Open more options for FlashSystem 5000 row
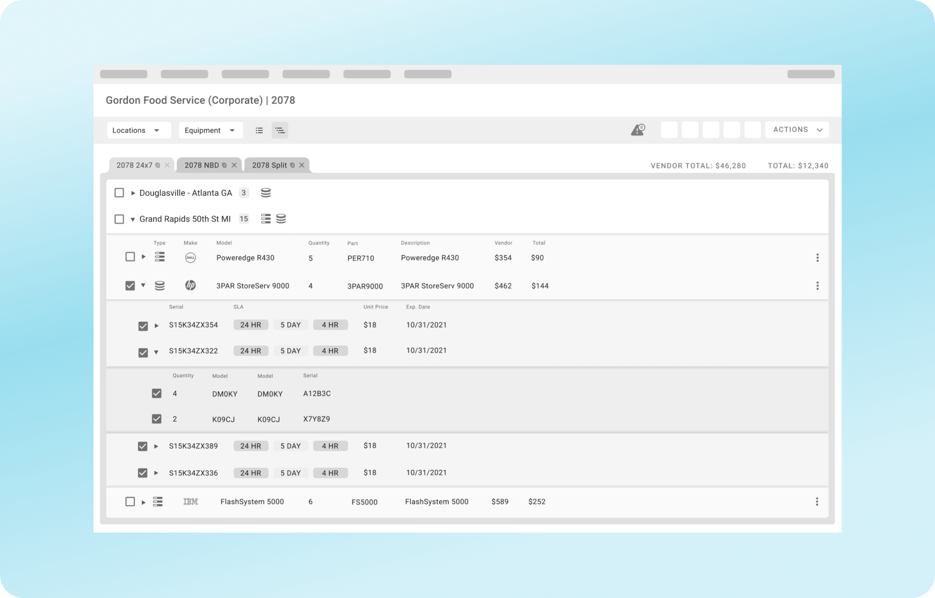Image resolution: width=935 pixels, height=598 pixels. click(816, 502)
